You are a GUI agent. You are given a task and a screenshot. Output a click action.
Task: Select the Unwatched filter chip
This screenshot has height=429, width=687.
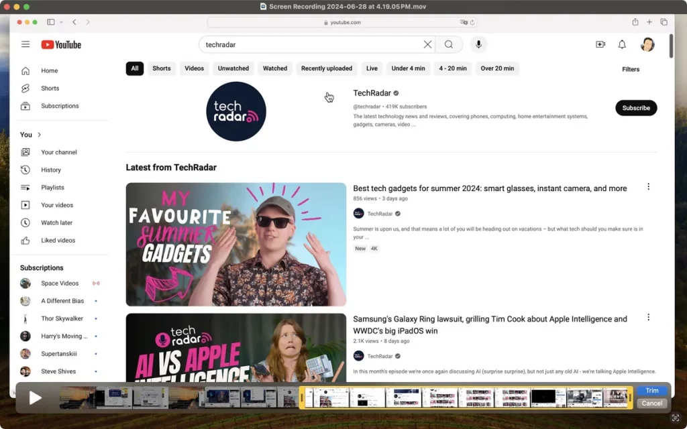[233, 68]
